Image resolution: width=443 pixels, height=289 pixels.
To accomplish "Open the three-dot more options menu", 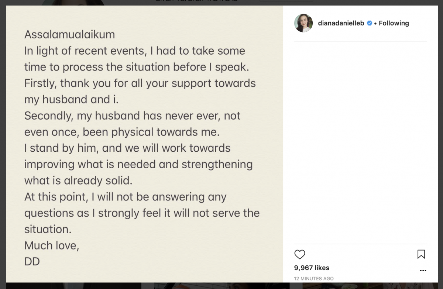I will pyautogui.click(x=423, y=271).
